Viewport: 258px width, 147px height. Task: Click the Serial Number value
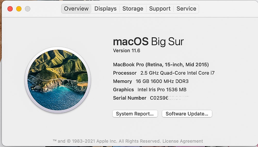point(169,98)
